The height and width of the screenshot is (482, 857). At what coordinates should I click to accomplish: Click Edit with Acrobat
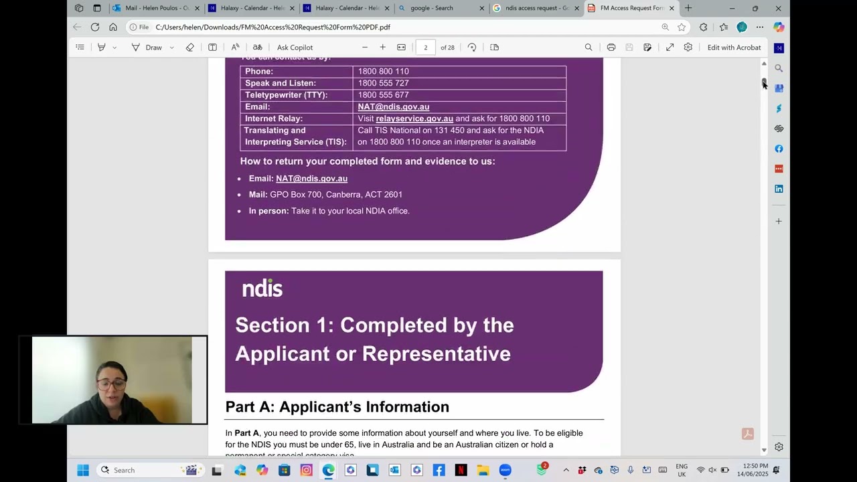[734, 48]
